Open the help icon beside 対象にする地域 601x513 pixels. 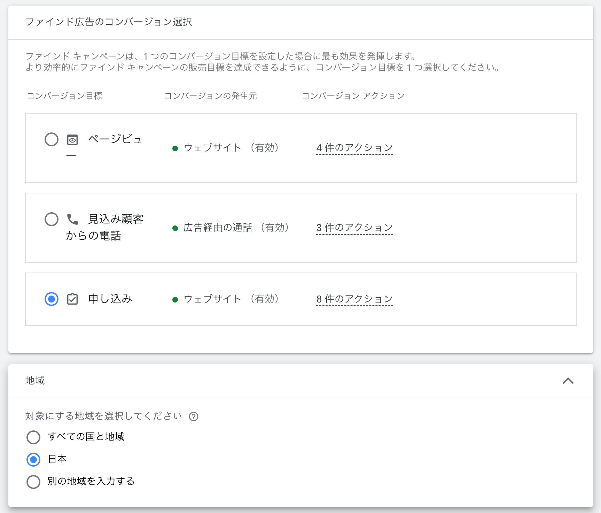click(x=194, y=416)
